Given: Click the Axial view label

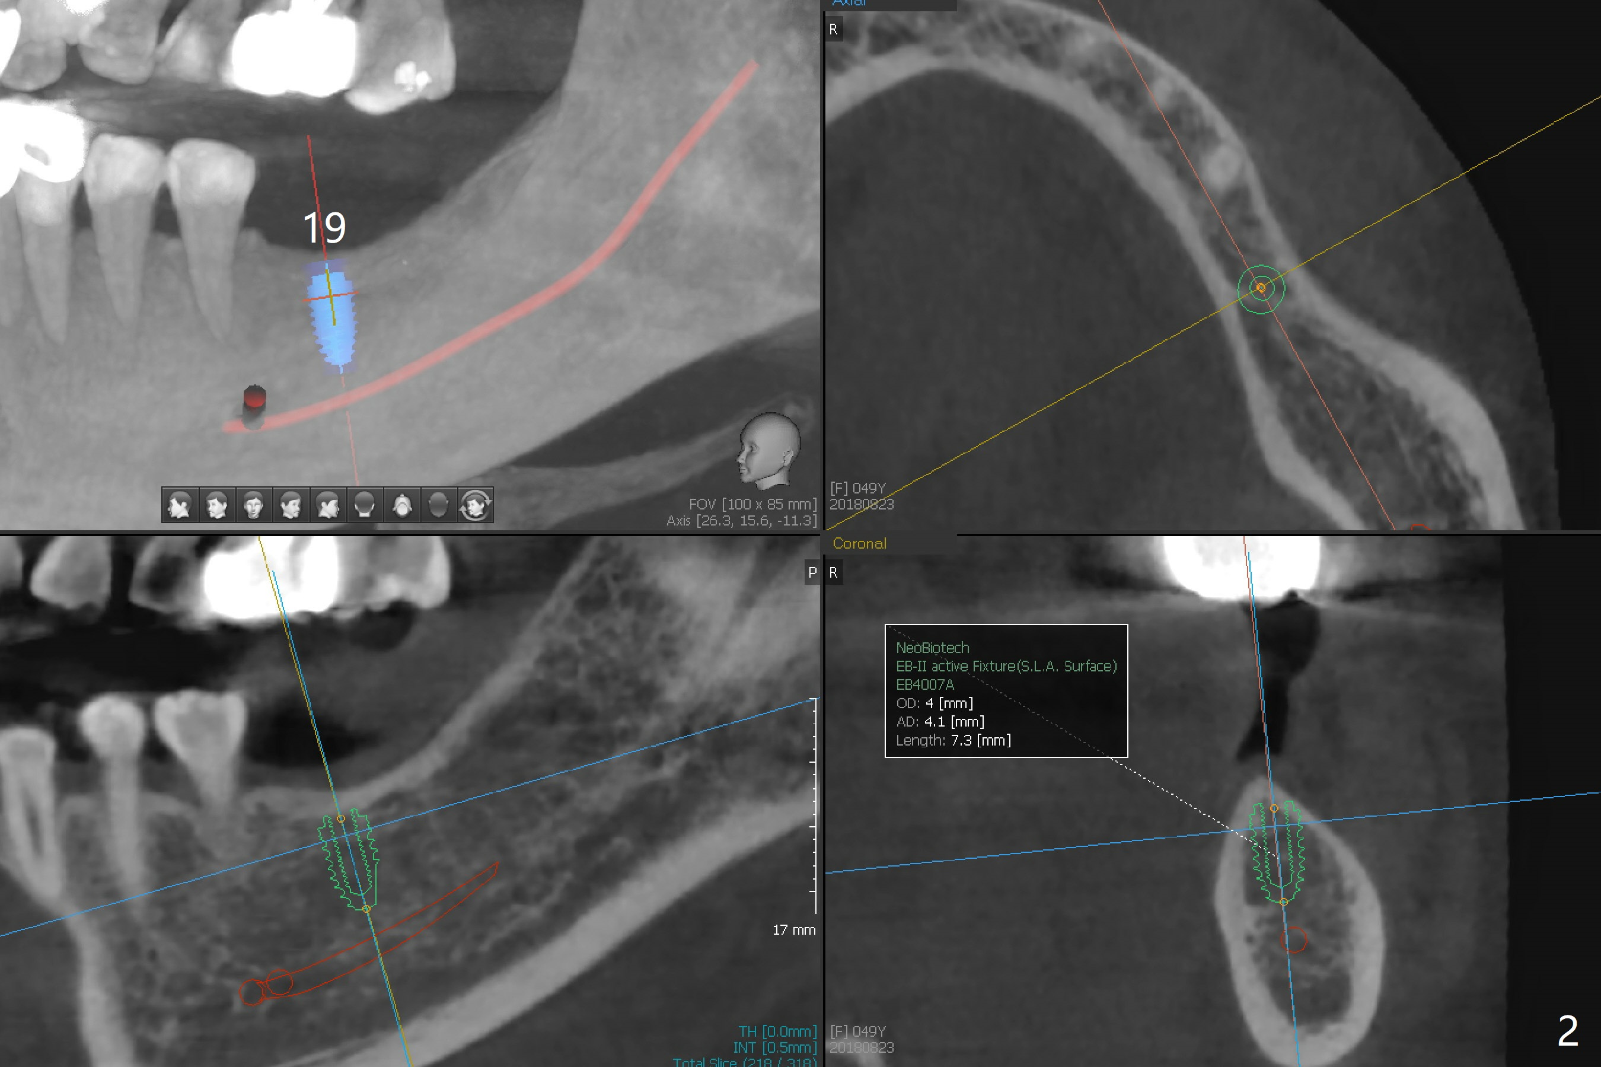Looking at the screenshot, I should pyautogui.click(x=849, y=3).
